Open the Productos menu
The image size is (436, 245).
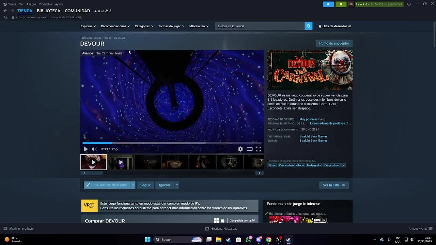pos(46,4)
